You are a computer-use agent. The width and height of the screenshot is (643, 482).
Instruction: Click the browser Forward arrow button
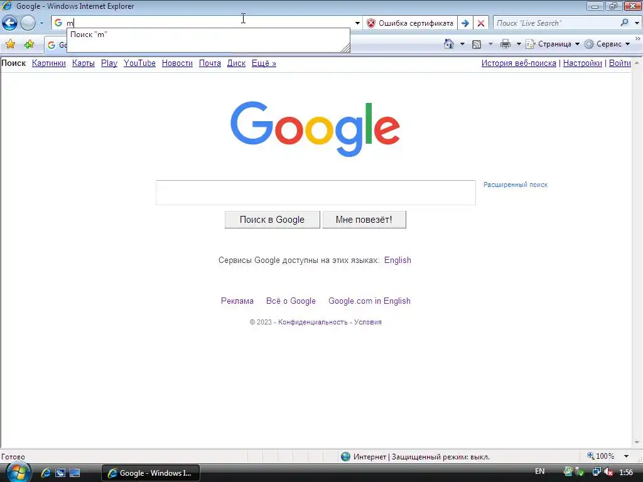click(x=28, y=23)
